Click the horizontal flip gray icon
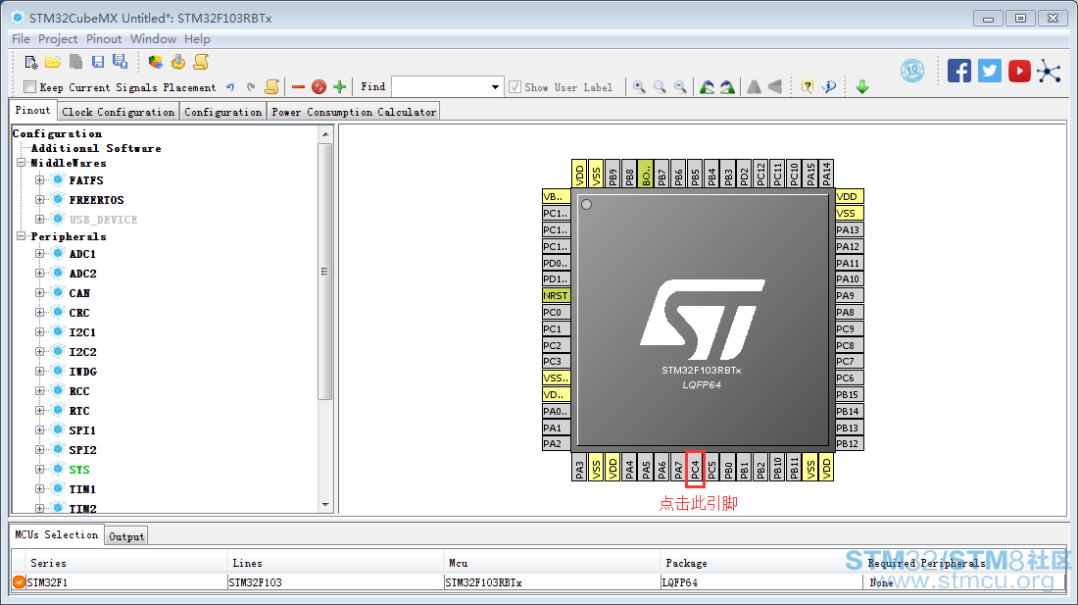The width and height of the screenshot is (1078, 605). pyautogui.click(x=775, y=86)
